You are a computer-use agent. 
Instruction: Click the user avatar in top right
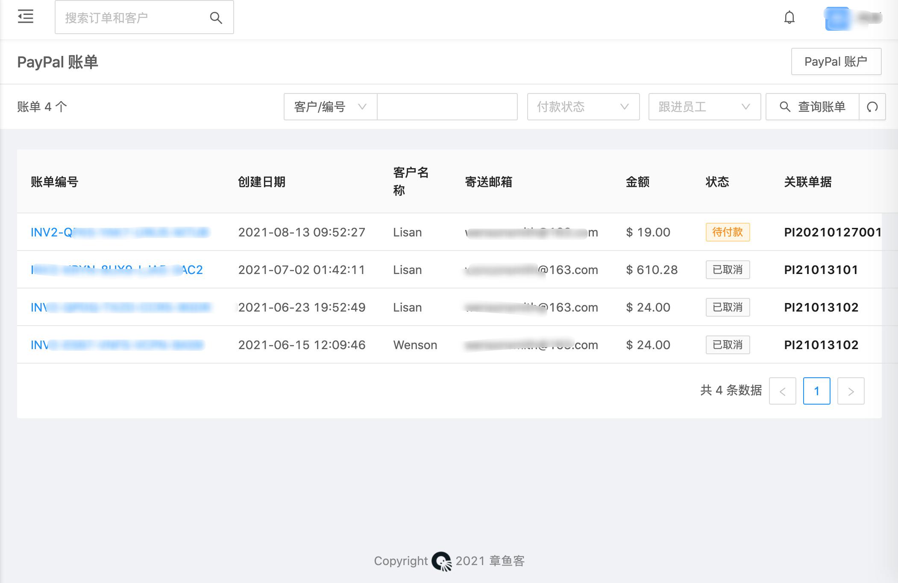point(838,17)
